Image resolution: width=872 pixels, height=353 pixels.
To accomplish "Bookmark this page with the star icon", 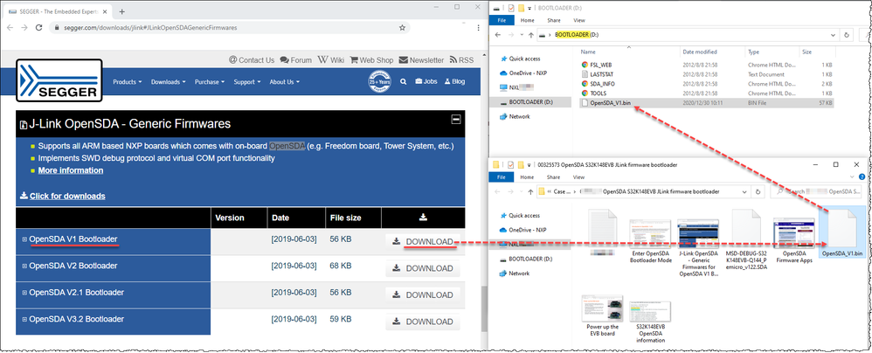I will pos(402,27).
